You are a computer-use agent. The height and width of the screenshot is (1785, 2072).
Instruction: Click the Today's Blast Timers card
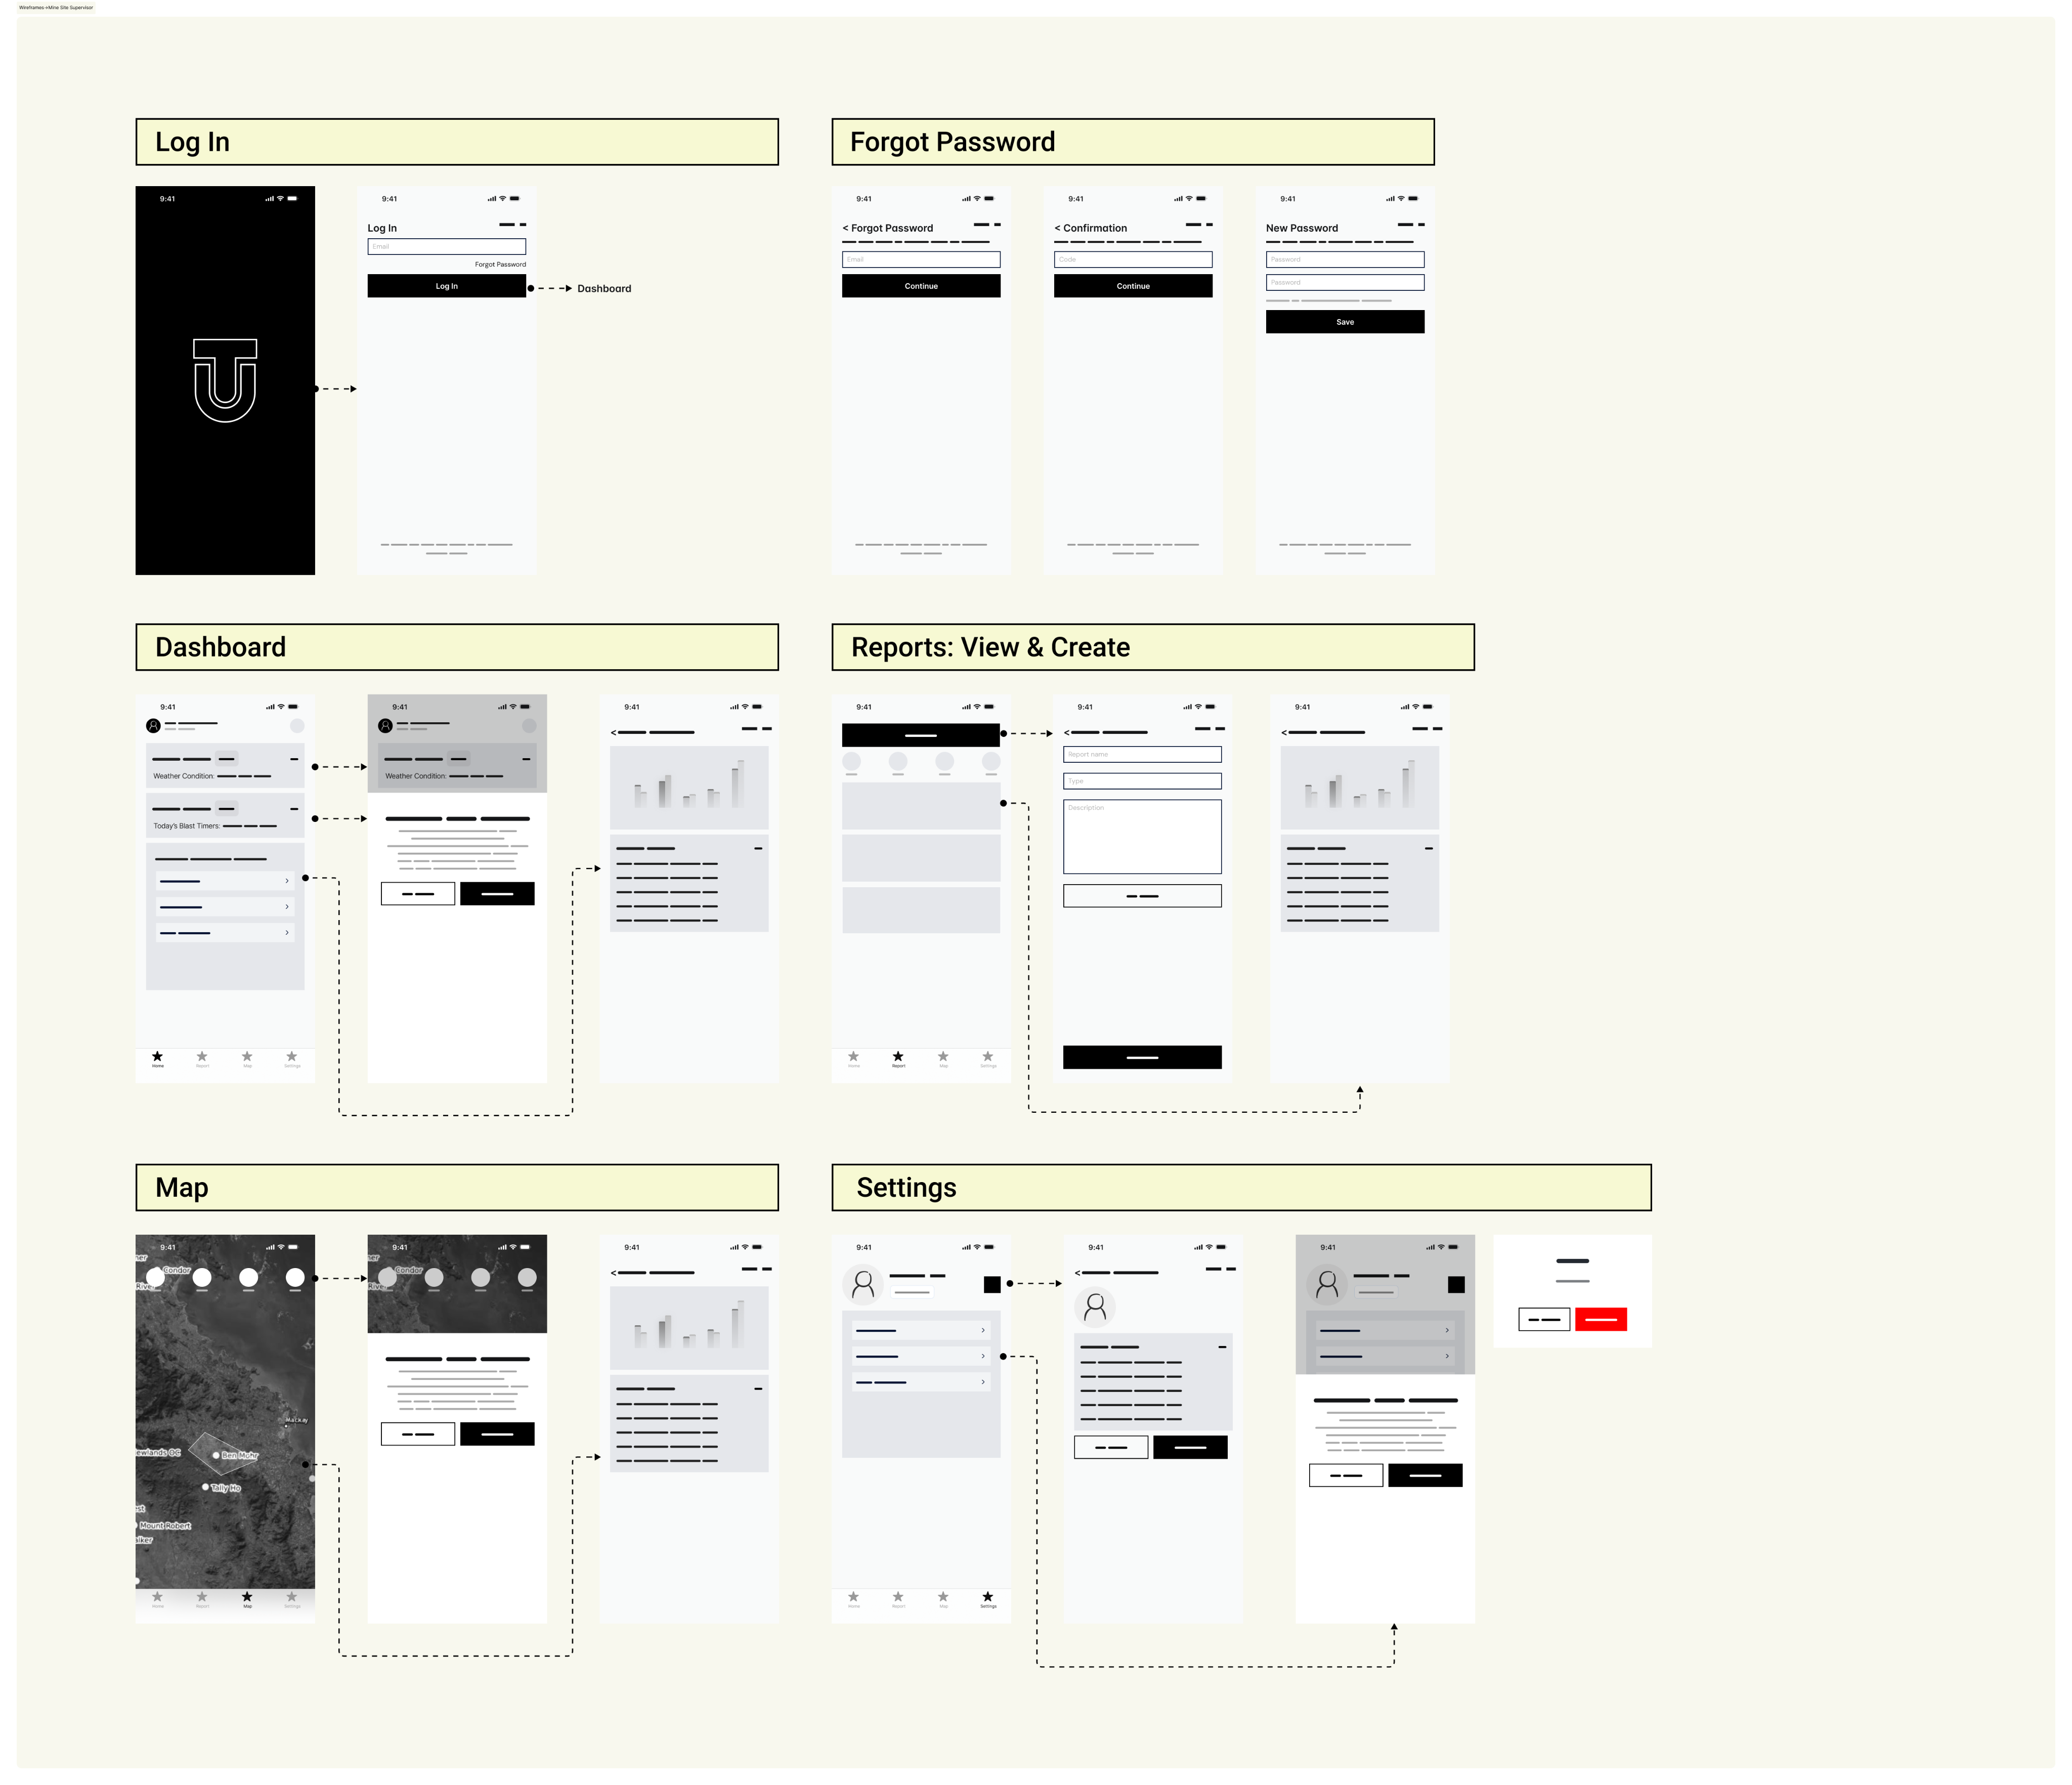pyautogui.click(x=225, y=816)
